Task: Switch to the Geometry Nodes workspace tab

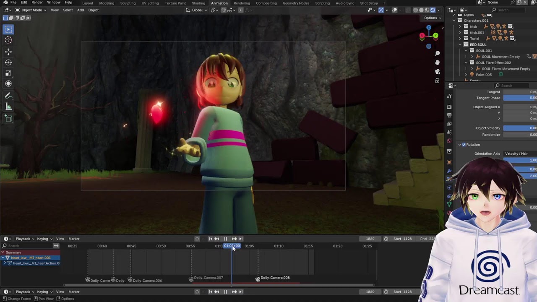Action: click(x=296, y=3)
